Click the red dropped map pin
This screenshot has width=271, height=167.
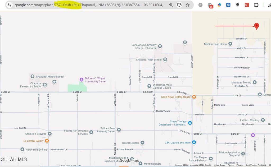pyautogui.click(x=257, y=26)
